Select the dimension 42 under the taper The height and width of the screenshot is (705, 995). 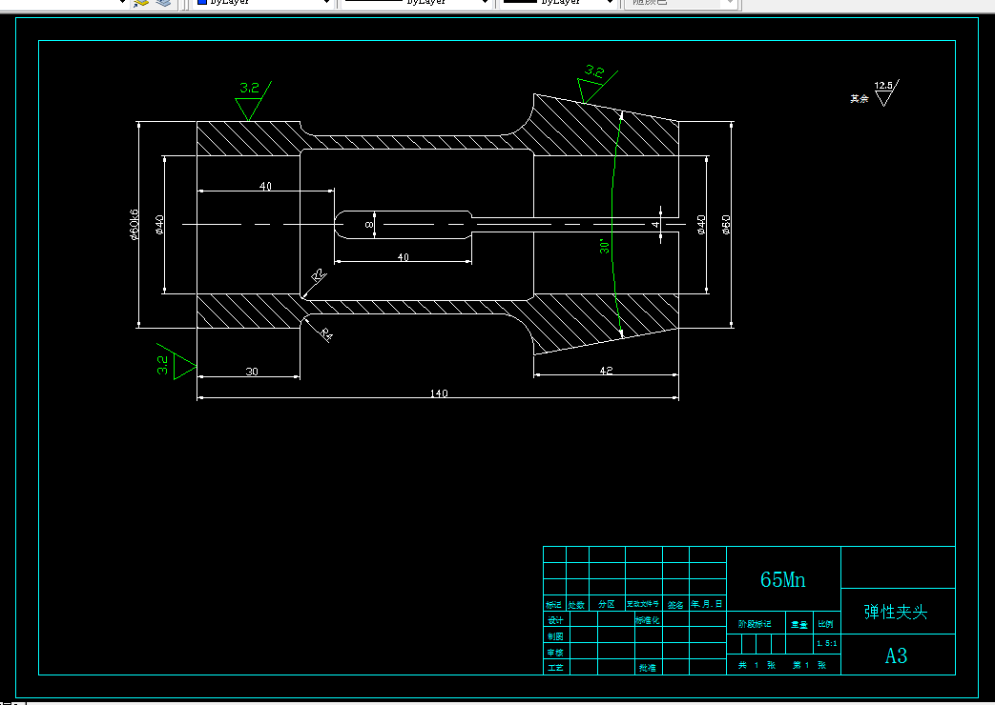[x=606, y=371]
